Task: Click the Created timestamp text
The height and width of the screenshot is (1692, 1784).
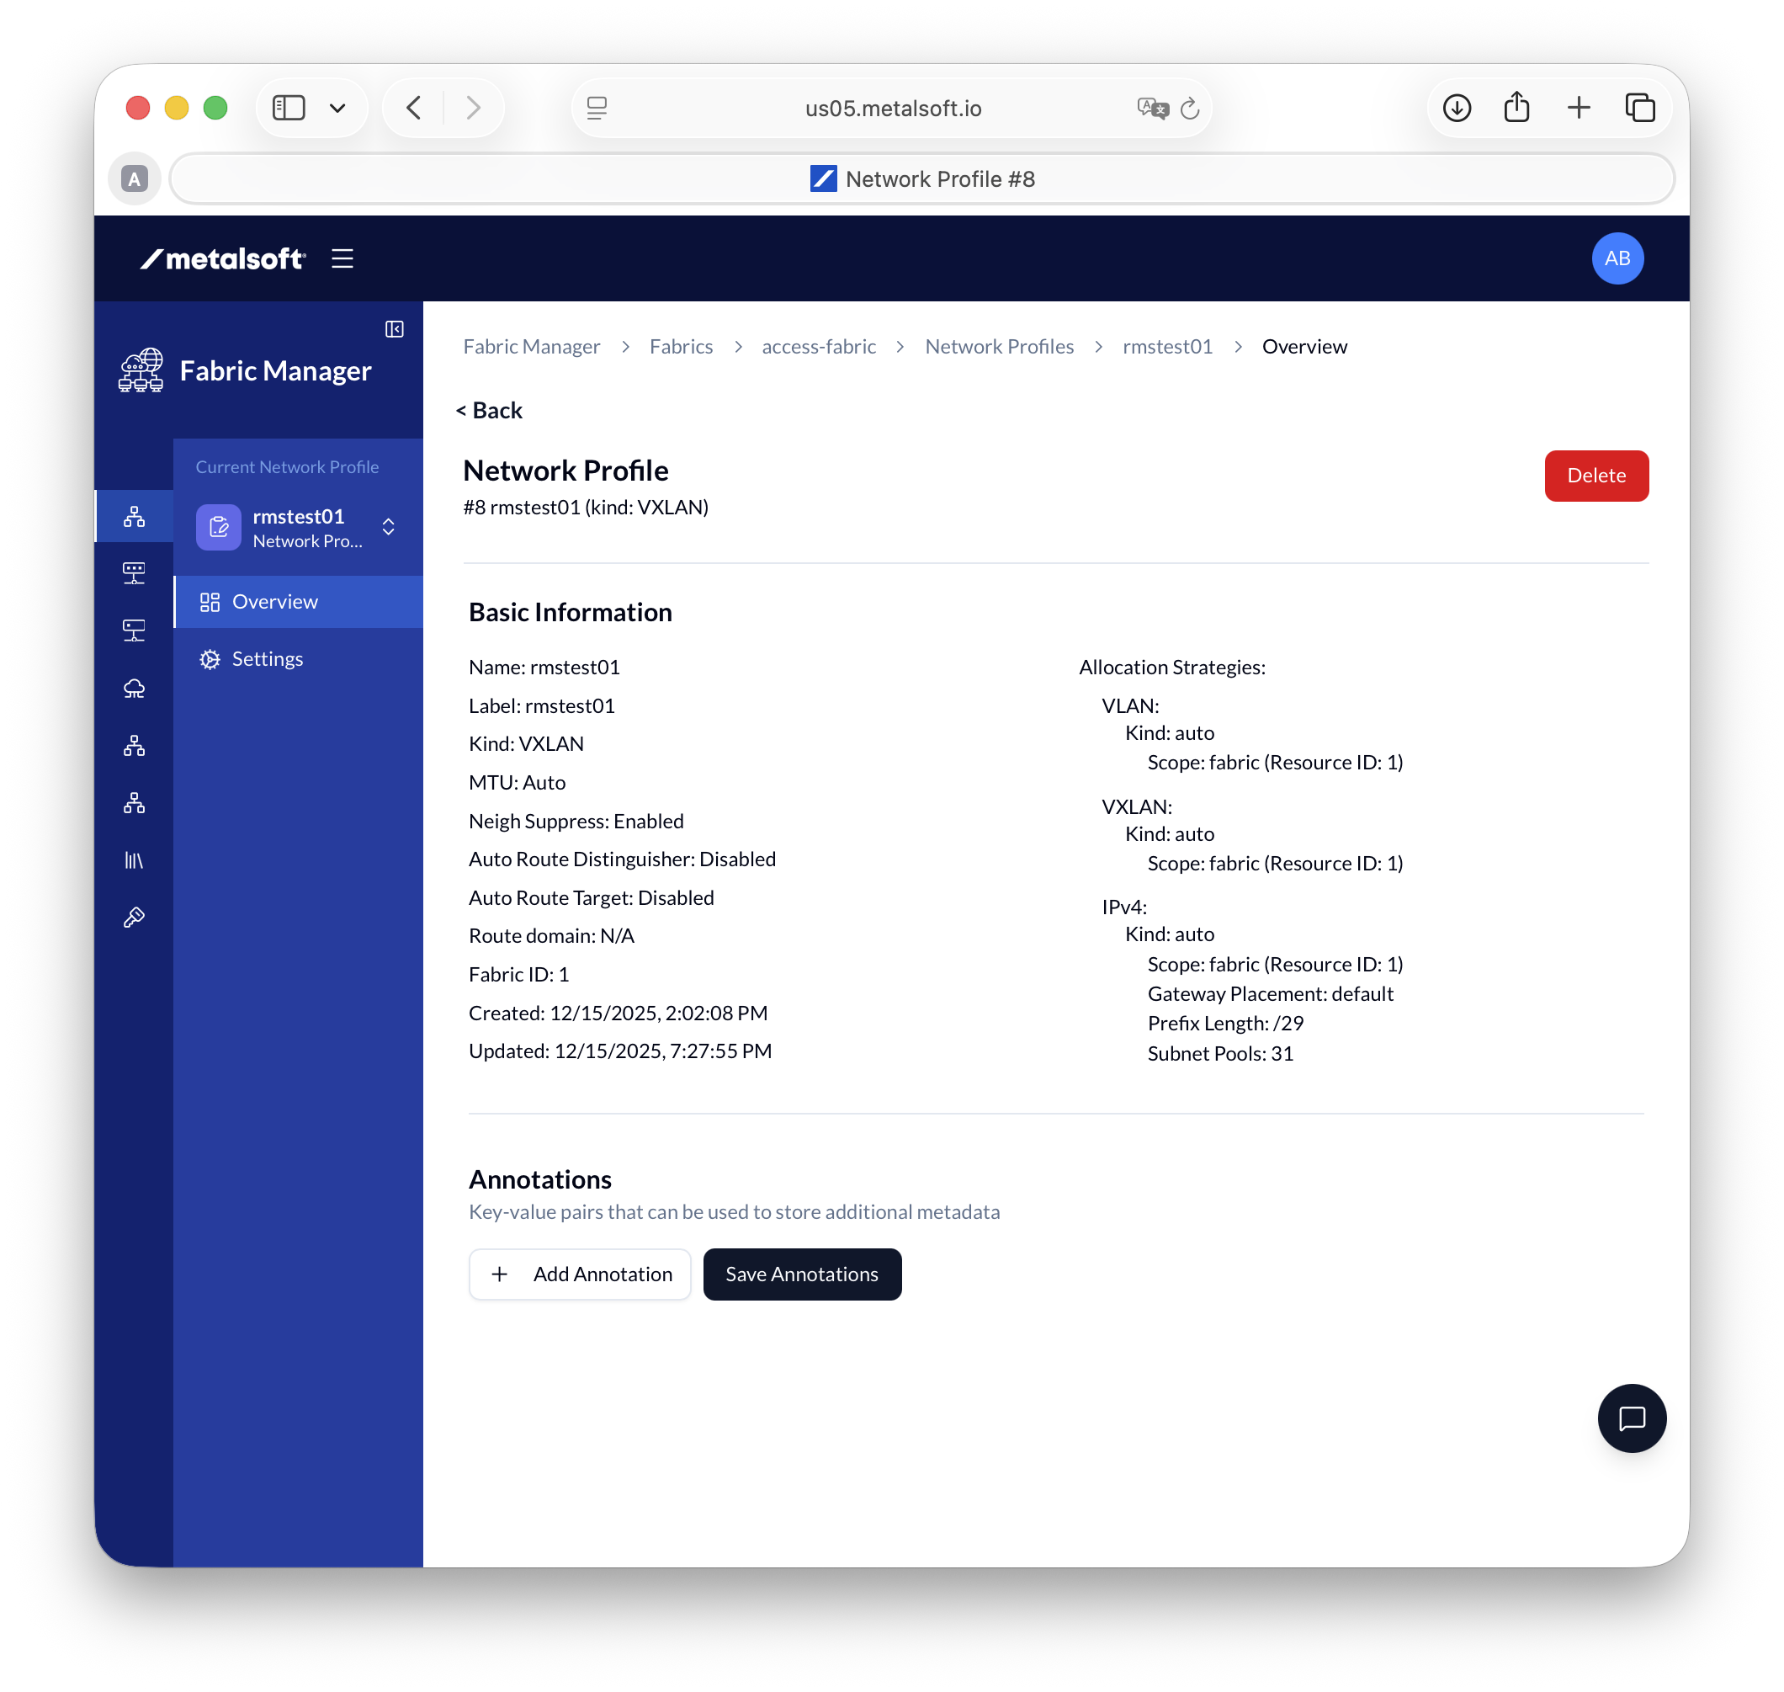Action: pos(618,1013)
